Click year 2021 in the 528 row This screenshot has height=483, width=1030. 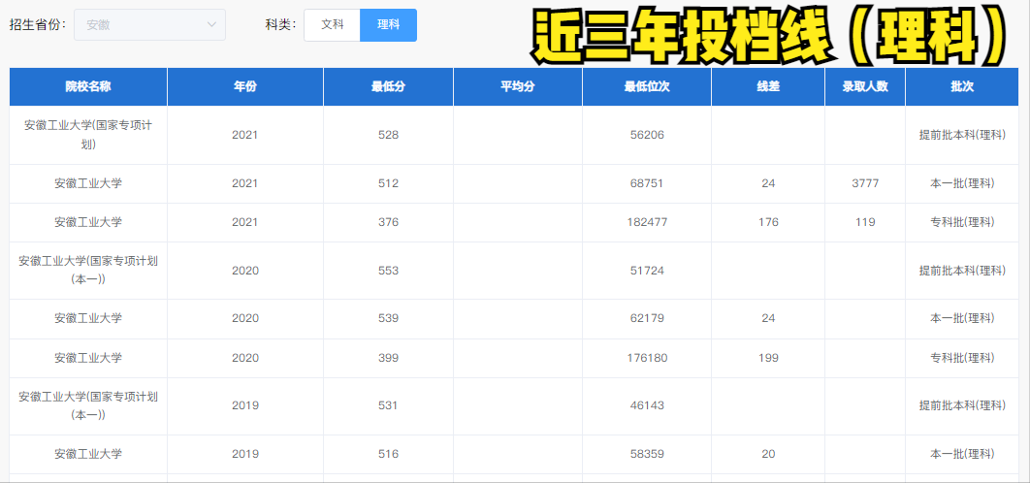pyautogui.click(x=245, y=135)
